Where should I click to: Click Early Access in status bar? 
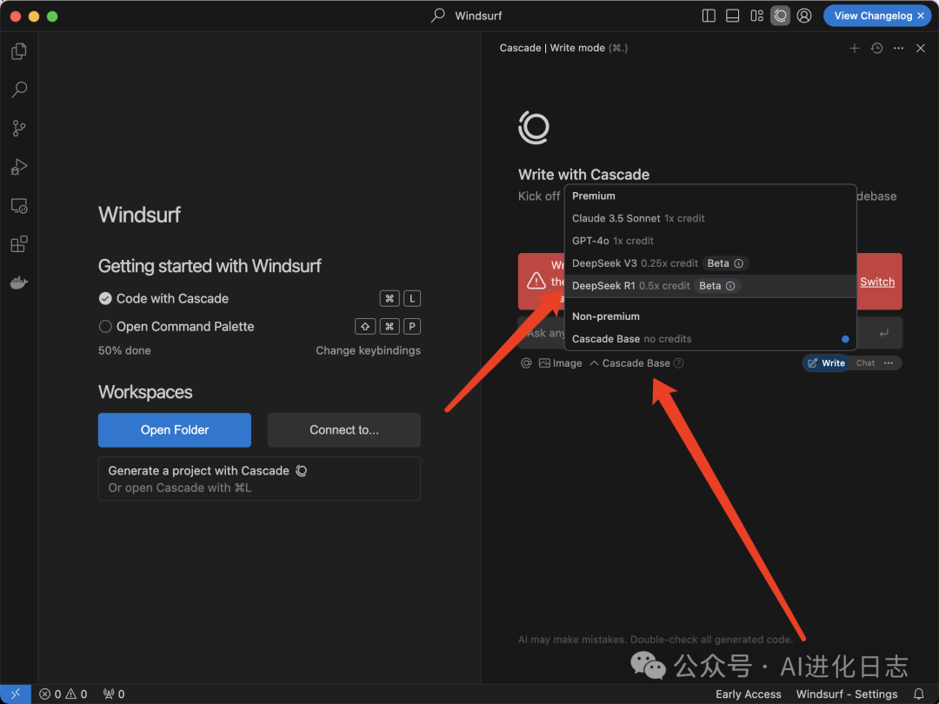[x=749, y=694]
